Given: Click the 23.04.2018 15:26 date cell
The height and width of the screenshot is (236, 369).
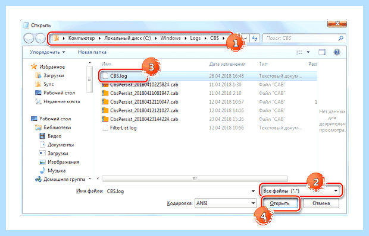Looking at the screenshot, I should (x=226, y=119).
